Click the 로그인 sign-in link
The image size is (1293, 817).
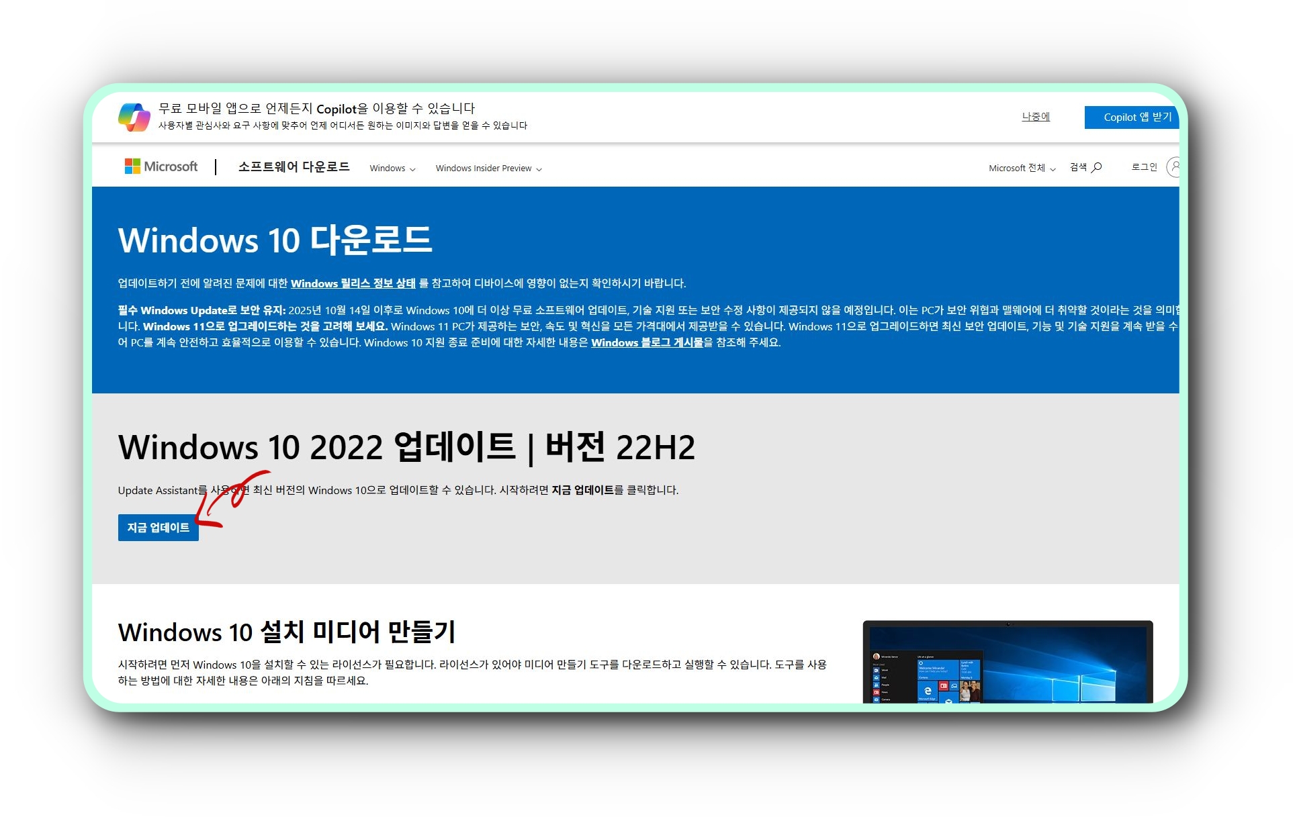[x=1145, y=167]
